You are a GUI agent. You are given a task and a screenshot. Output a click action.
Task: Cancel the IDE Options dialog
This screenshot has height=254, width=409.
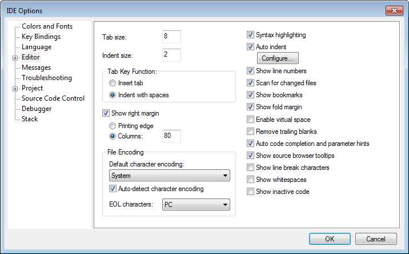(375, 239)
